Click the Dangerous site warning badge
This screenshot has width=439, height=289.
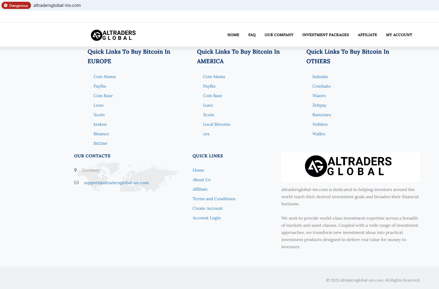click(16, 5)
